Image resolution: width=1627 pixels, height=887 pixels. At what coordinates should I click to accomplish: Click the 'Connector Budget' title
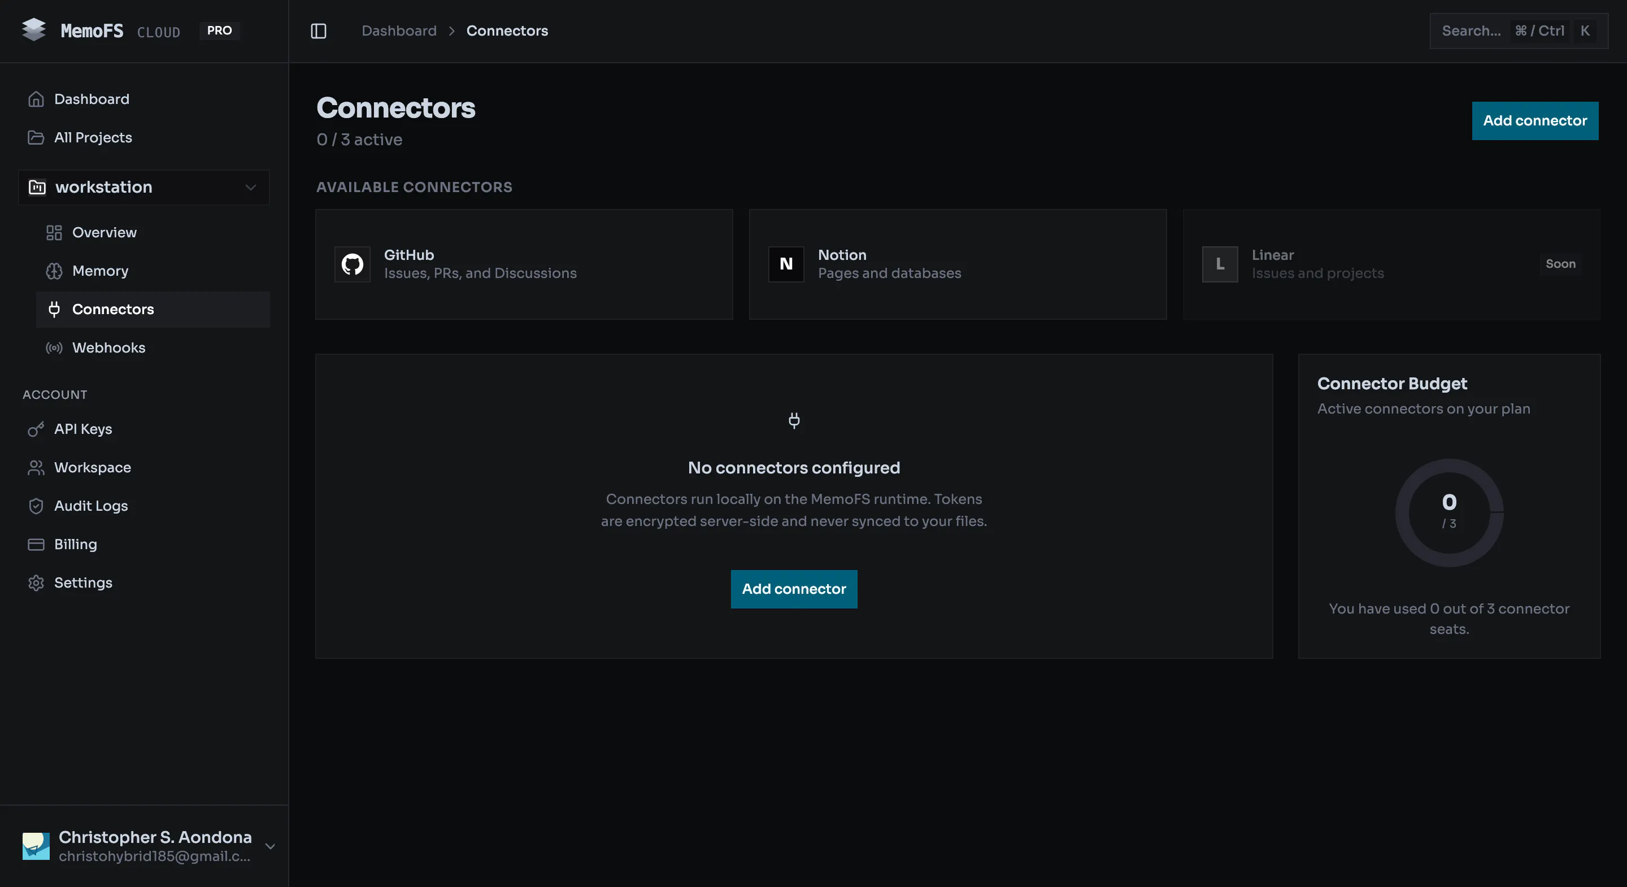[x=1392, y=384]
